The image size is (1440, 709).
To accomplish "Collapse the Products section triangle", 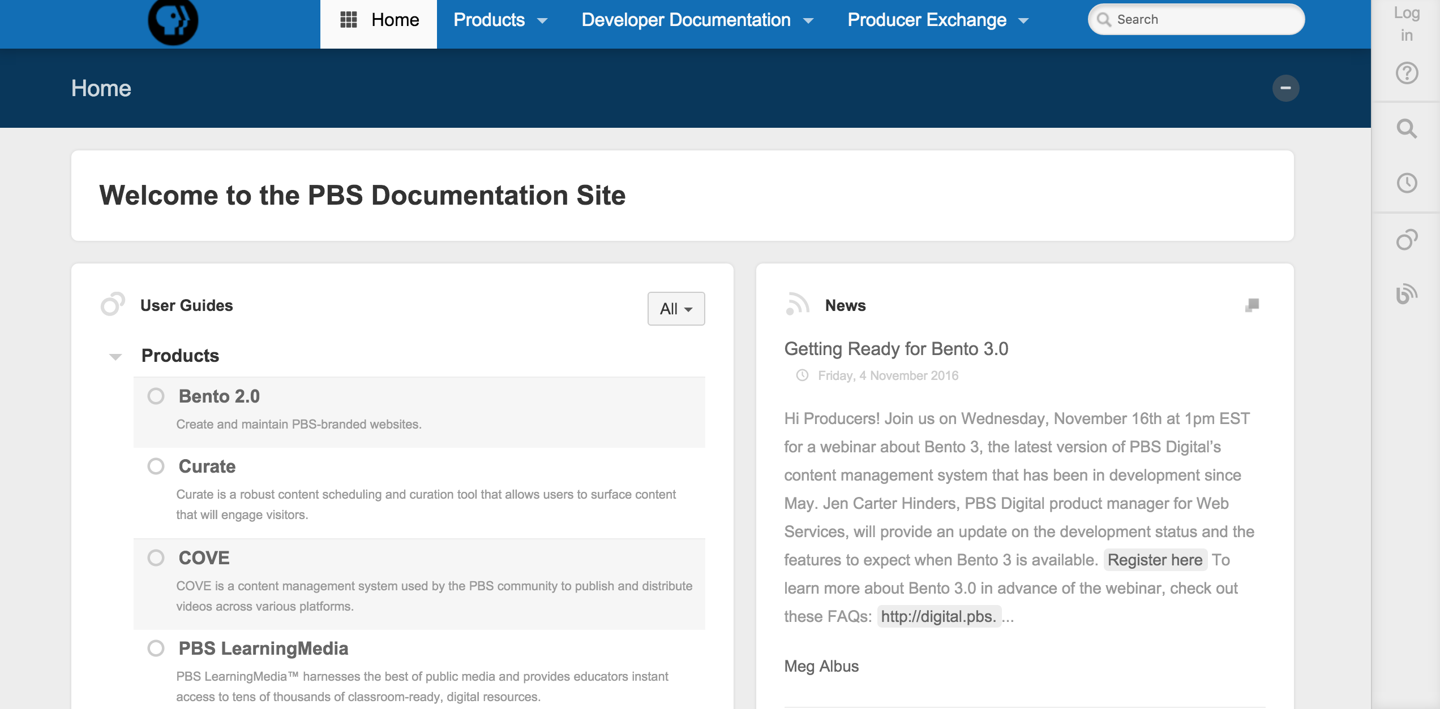I will [x=115, y=357].
